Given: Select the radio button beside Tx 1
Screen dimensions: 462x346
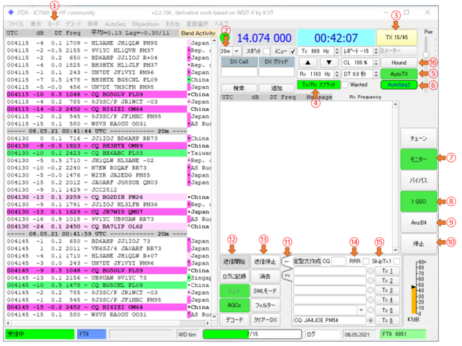Looking at the screenshot, I should [x=370, y=271].
